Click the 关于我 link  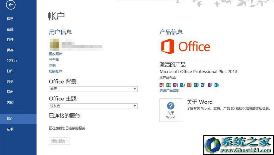tap(54, 60)
